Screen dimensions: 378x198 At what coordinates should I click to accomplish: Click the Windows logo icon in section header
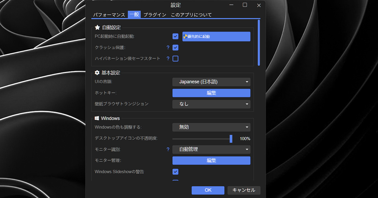point(97,118)
